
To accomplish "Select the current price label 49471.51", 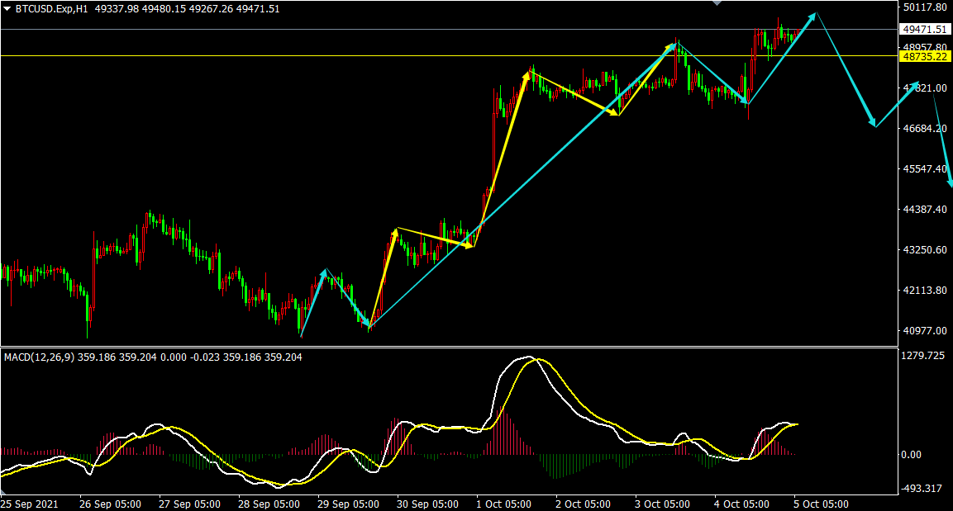I will (924, 29).
